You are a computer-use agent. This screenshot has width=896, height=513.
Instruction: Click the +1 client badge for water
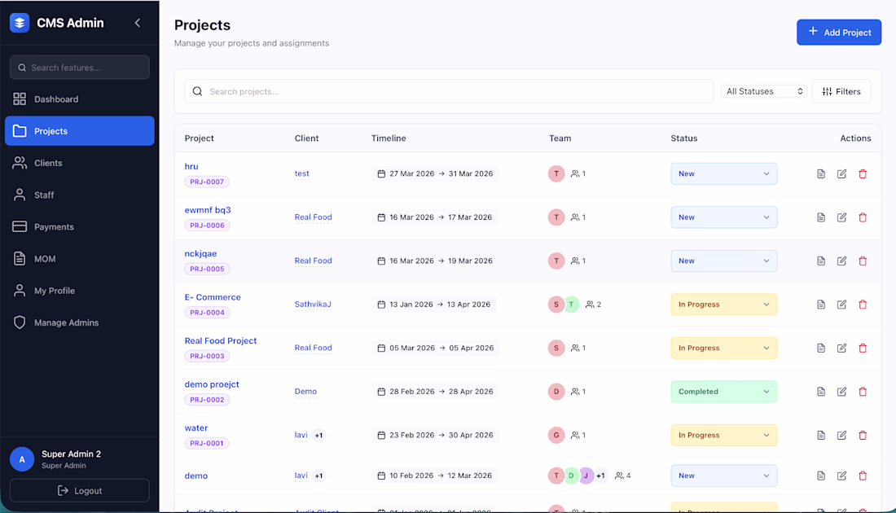click(318, 436)
